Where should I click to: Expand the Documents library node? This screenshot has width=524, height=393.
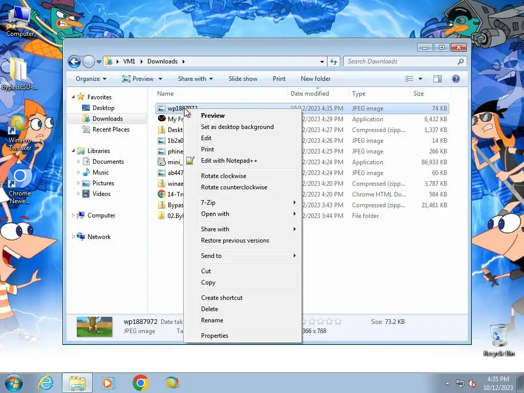point(78,161)
